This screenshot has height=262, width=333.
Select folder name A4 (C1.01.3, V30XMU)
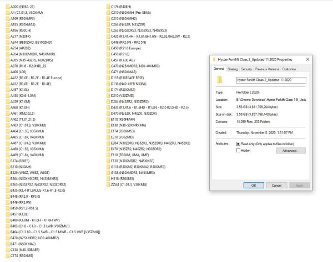(x=27, y=13)
